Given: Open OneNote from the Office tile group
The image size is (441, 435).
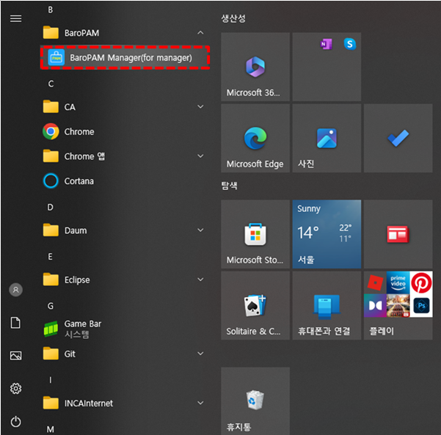Looking at the screenshot, I should pyautogui.click(x=327, y=44).
